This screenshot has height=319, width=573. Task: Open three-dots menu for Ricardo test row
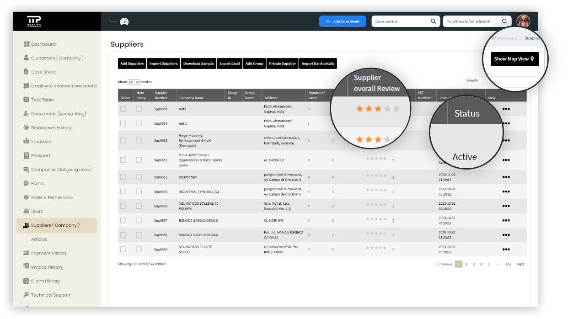coord(506,177)
